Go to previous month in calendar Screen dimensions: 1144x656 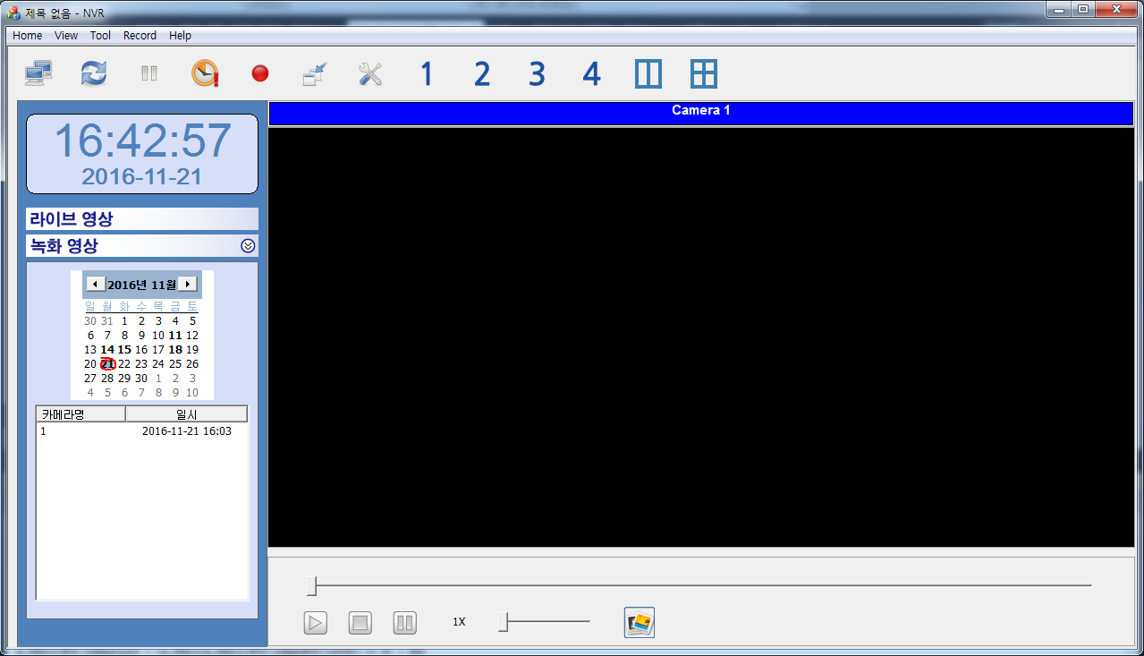tap(96, 284)
